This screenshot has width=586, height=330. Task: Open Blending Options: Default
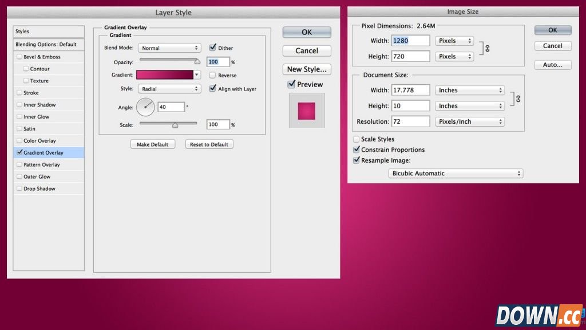tap(46, 44)
